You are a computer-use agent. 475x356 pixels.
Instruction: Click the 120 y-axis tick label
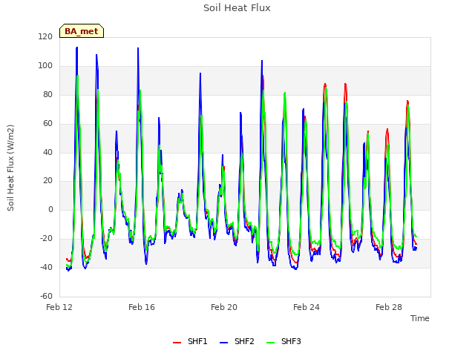pos(45,36)
